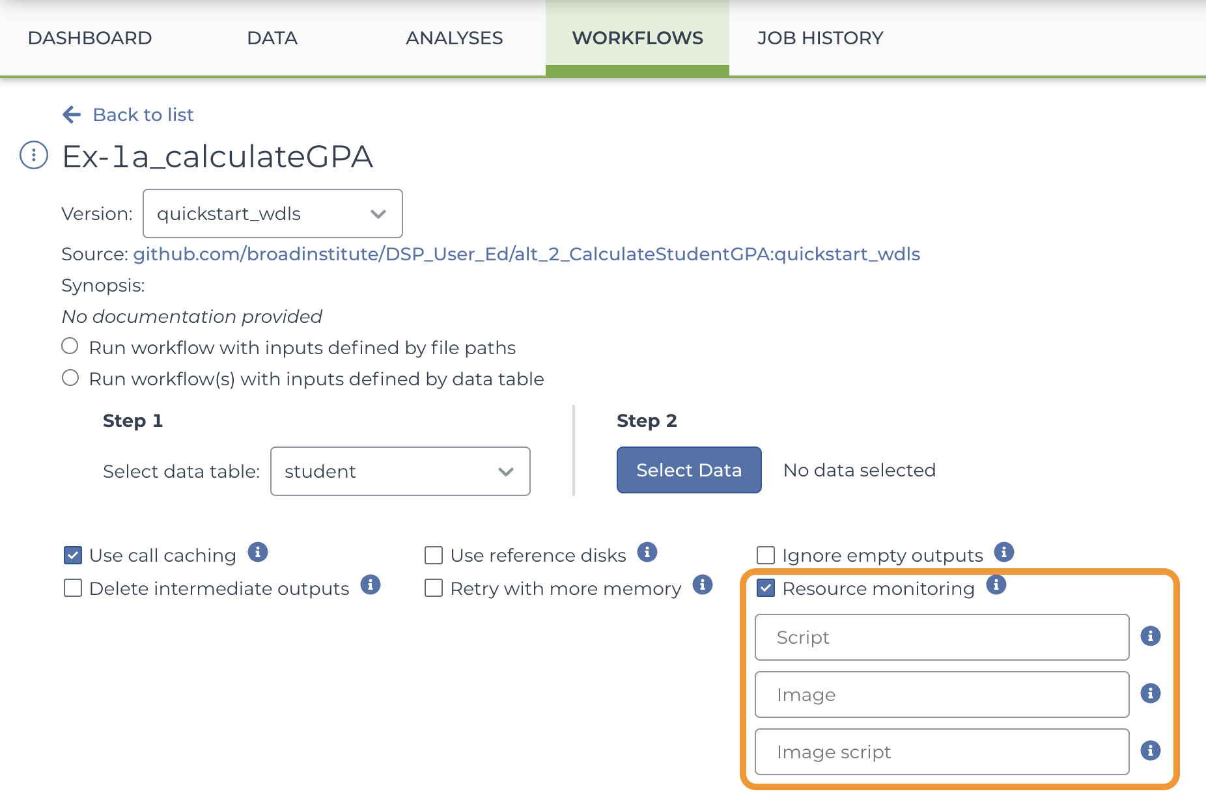Enable Delete intermediate outputs
This screenshot has width=1206, height=798.
[x=73, y=588]
